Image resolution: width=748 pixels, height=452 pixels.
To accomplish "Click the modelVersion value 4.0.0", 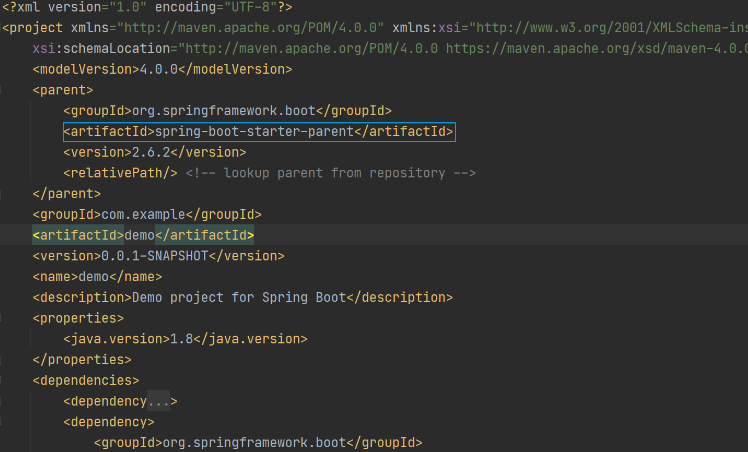I will pyautogui.click(x=159, y=69).
